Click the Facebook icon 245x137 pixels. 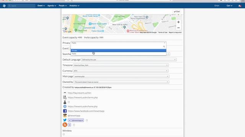click(65, 111)
